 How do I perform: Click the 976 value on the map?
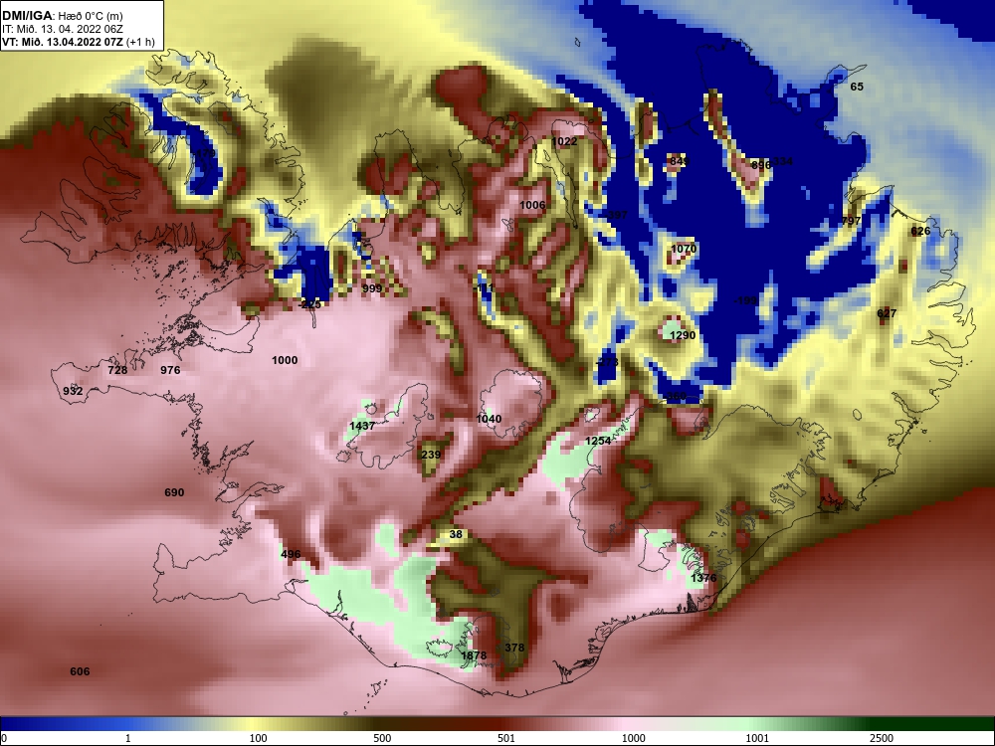[x=170, y=370]
